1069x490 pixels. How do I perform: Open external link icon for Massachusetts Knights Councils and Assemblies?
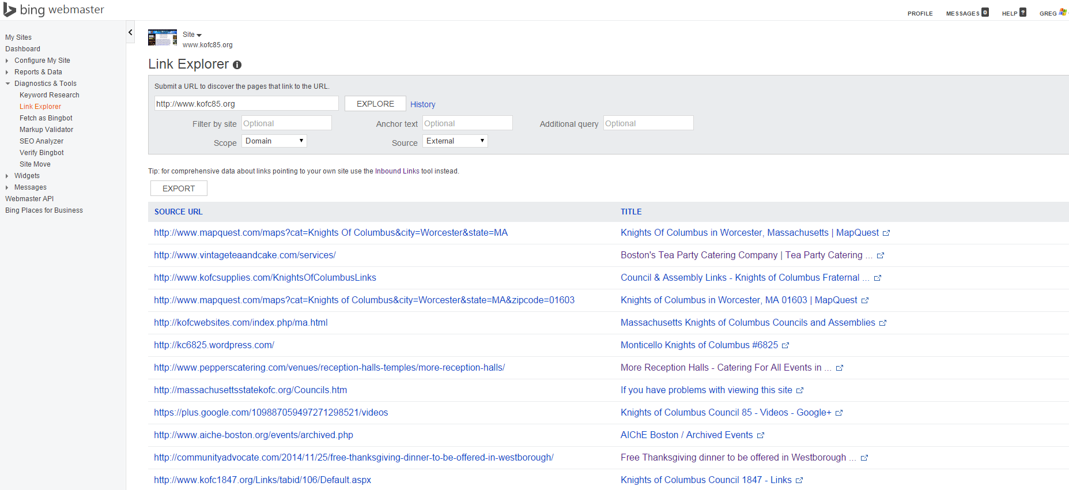pyautogui.click(x=883, y=323)
